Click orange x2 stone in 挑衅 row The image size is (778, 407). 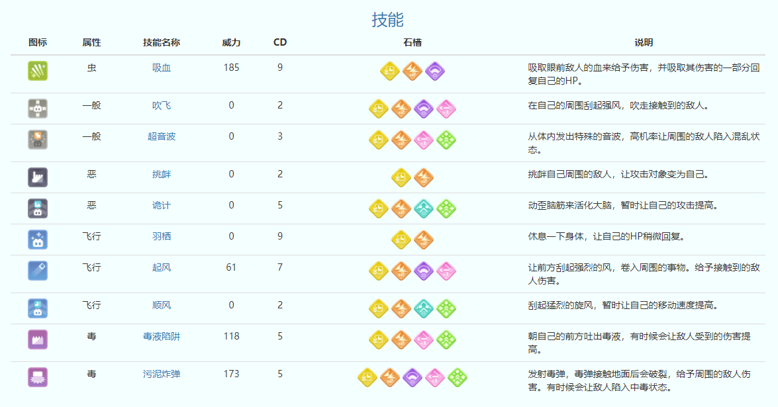pos(424,177)
